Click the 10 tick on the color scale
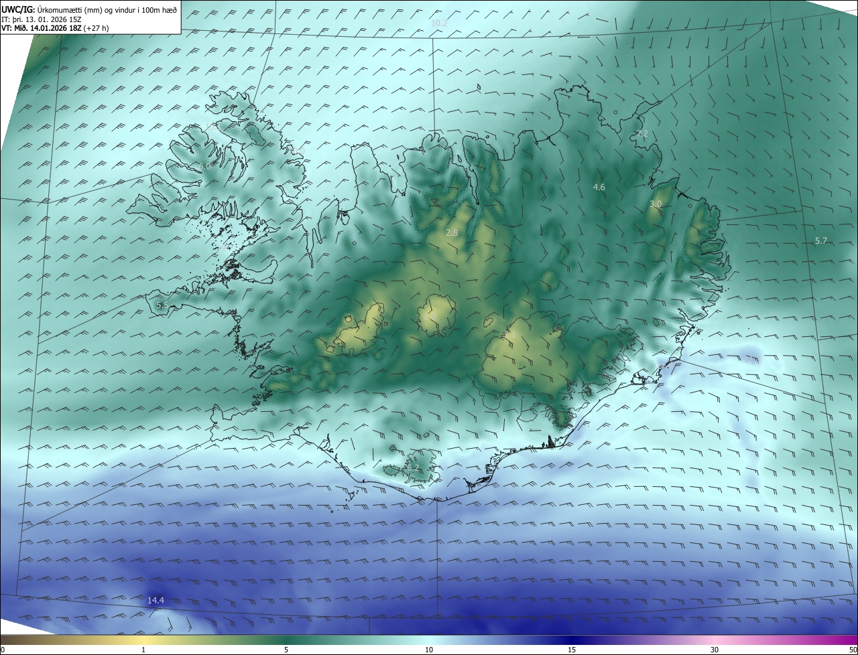Image resolution: width=858 pixels, height=655 pixels. tap(429, 650)
